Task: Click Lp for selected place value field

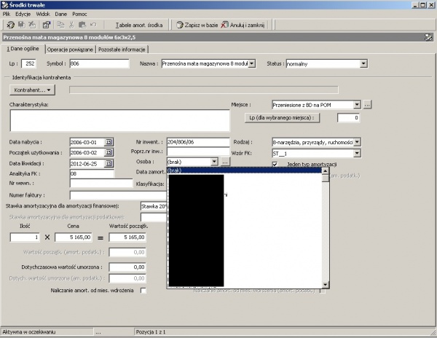Action: click(348, 117)
